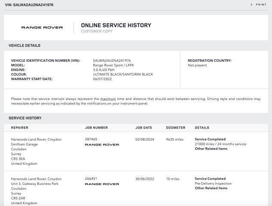
Task: Click postcode CR5 3EA
Action: coord(18,159)
